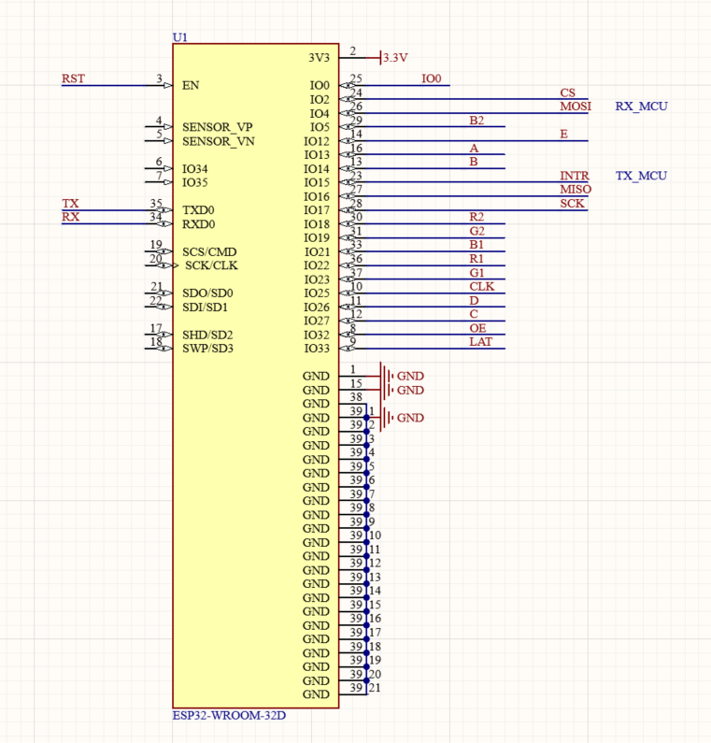Select the RXD0 pin name
The image size is (711, 743).
199,224
